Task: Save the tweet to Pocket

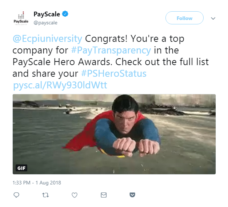Action: [133, 195]
